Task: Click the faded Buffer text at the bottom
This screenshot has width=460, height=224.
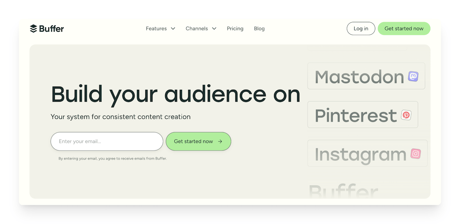Action: [x=343, y=191]
